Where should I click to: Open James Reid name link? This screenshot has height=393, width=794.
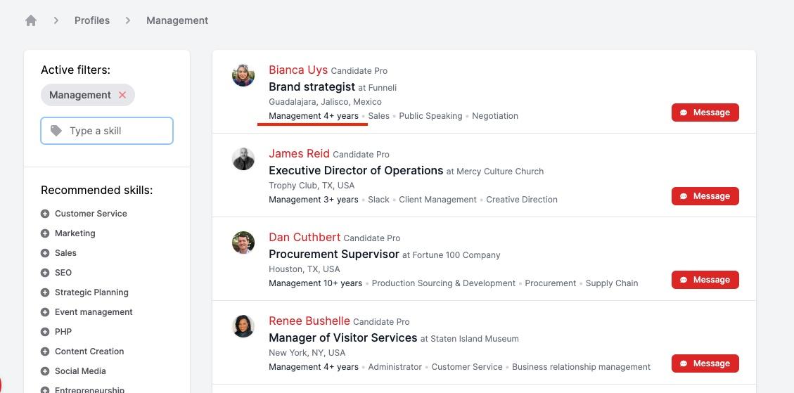(x=300, y=153)
